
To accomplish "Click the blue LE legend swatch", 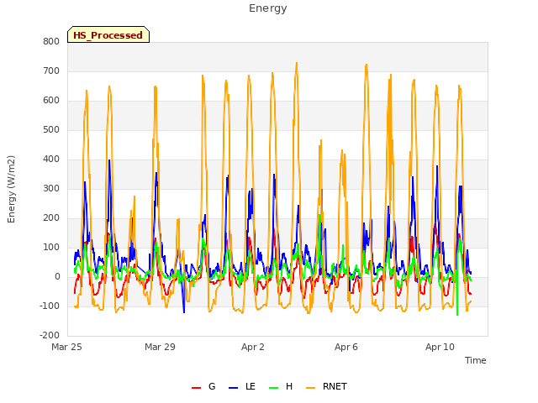I will (233, 388).
